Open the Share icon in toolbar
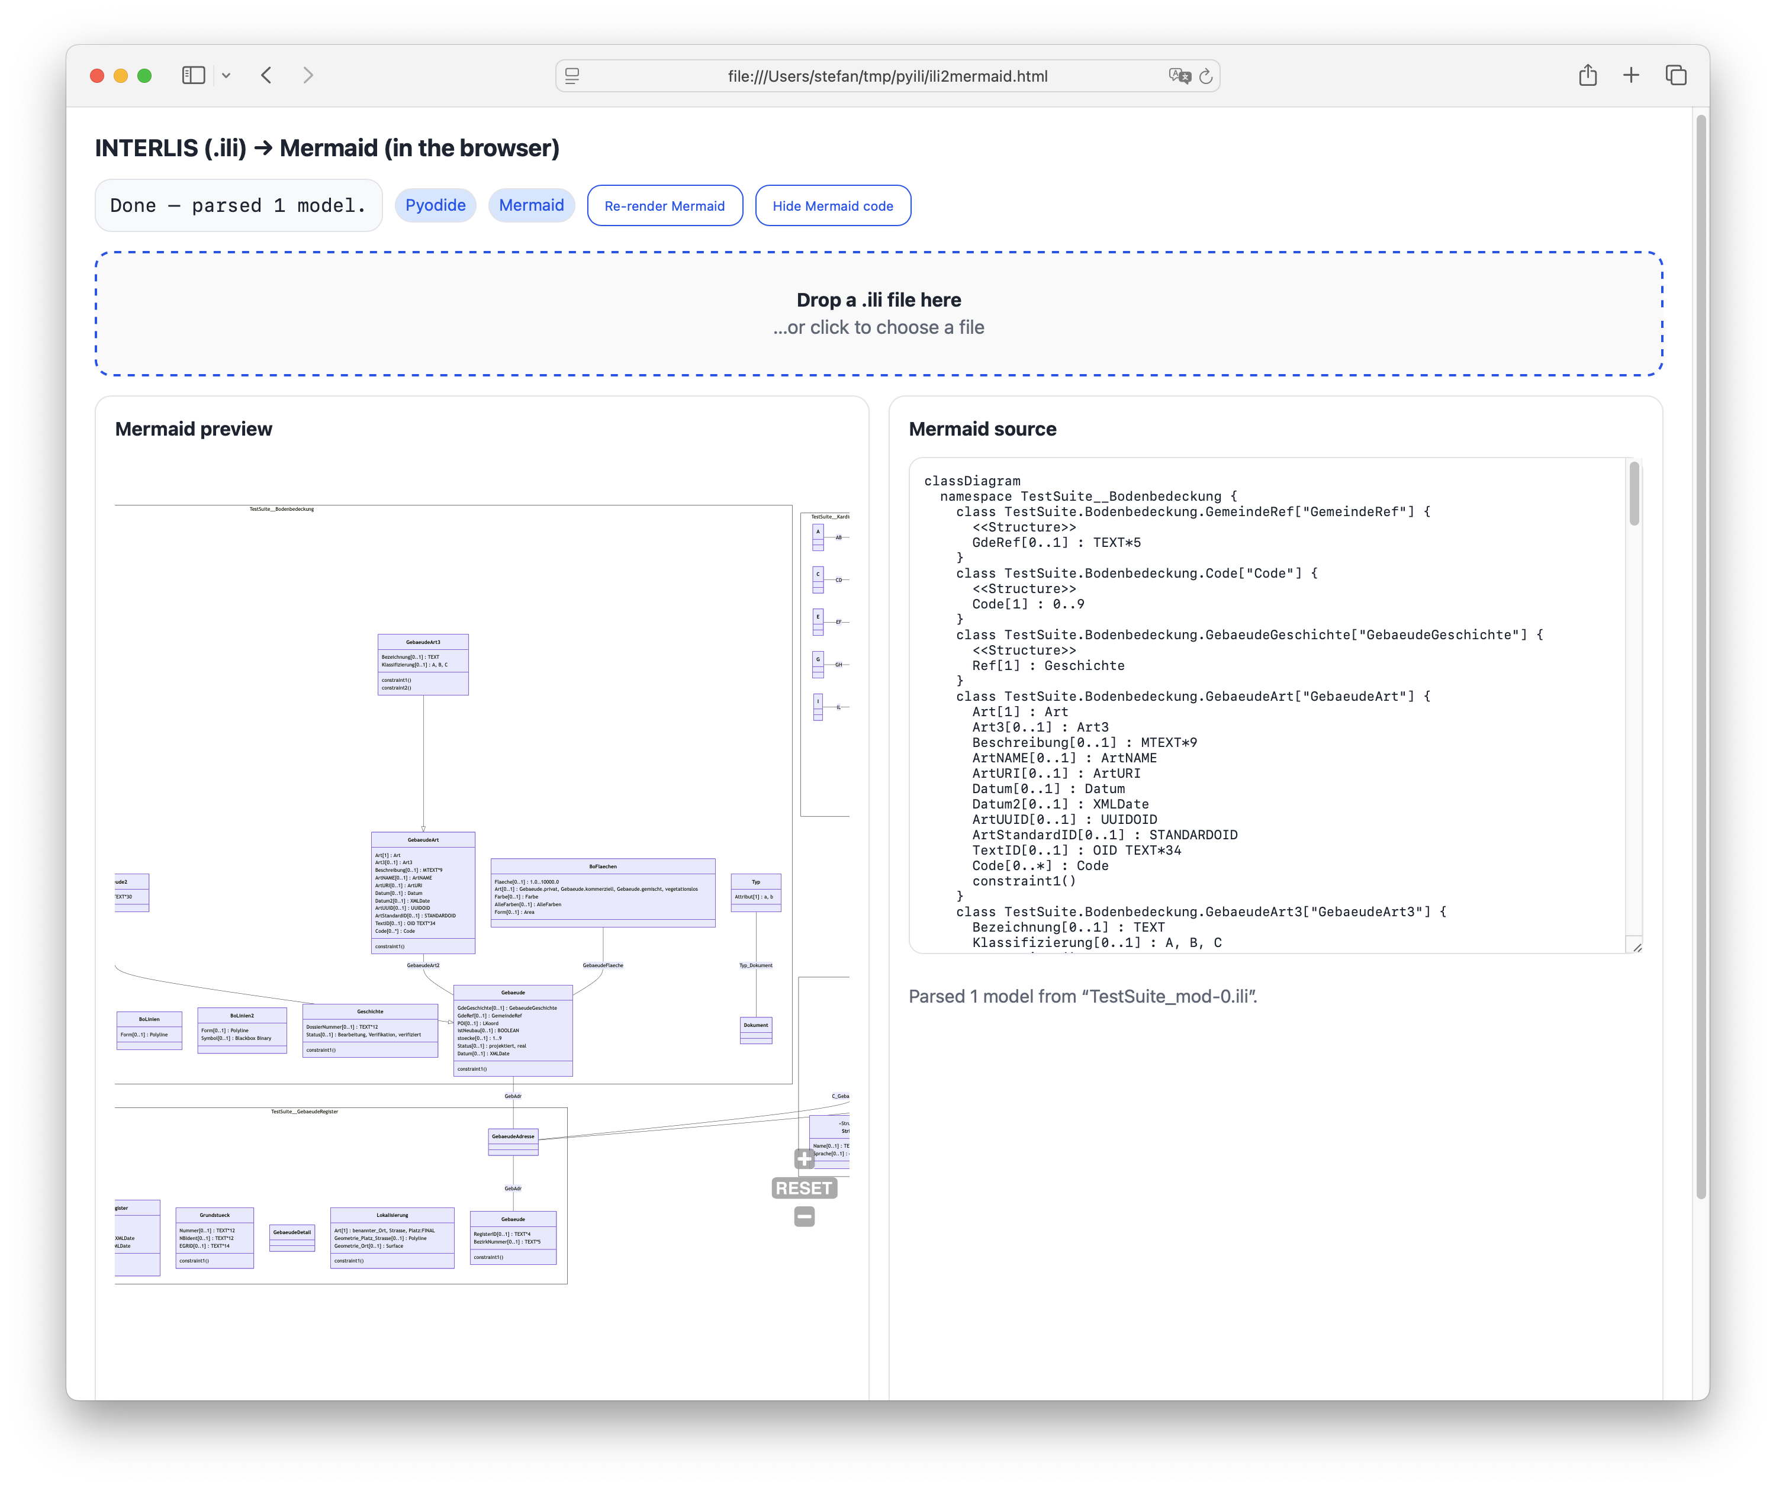The width and height of the screenshot is (1776, 1488). 1587,75
